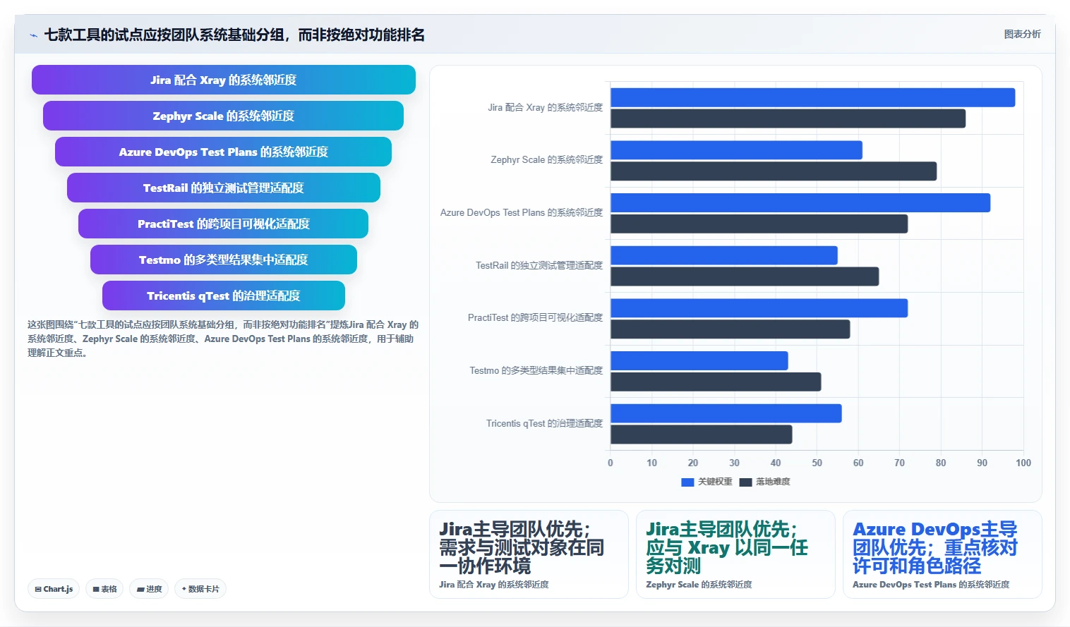
Task: Click the chart axis label Testmo 的多类型结果集中适配度
Action: point(536,370)
